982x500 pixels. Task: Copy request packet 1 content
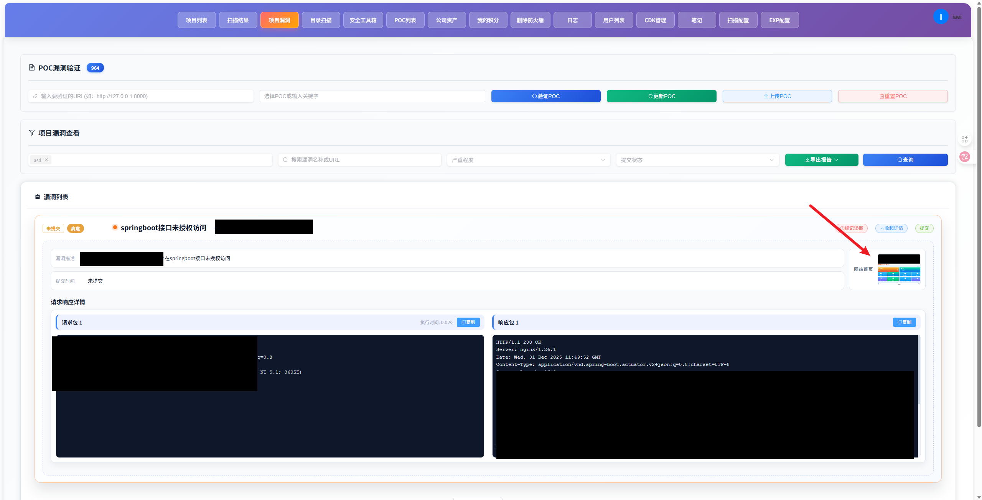coord(468,322)
